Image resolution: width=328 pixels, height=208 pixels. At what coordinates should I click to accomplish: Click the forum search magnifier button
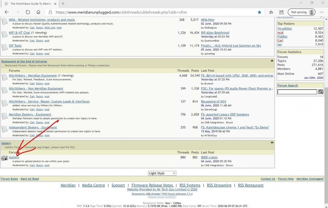(x=321, y=92)
